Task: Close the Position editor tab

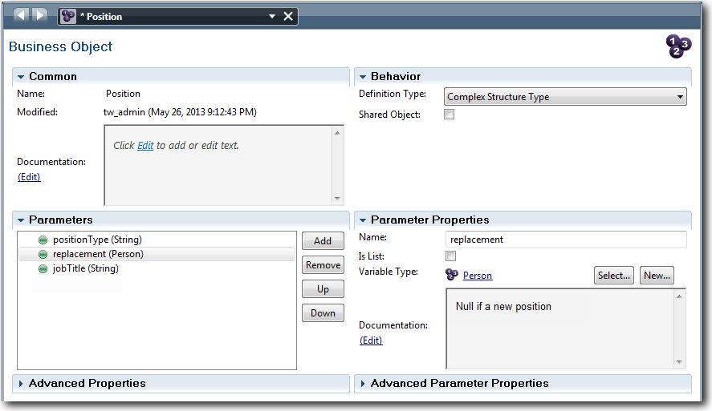Action: tap(288, 16)
